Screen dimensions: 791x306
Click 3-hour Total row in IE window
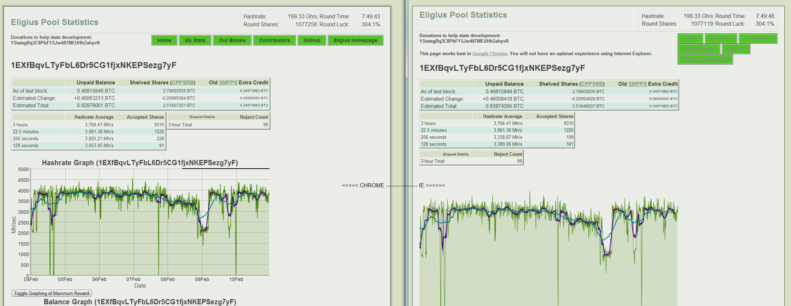click(471, 161)
